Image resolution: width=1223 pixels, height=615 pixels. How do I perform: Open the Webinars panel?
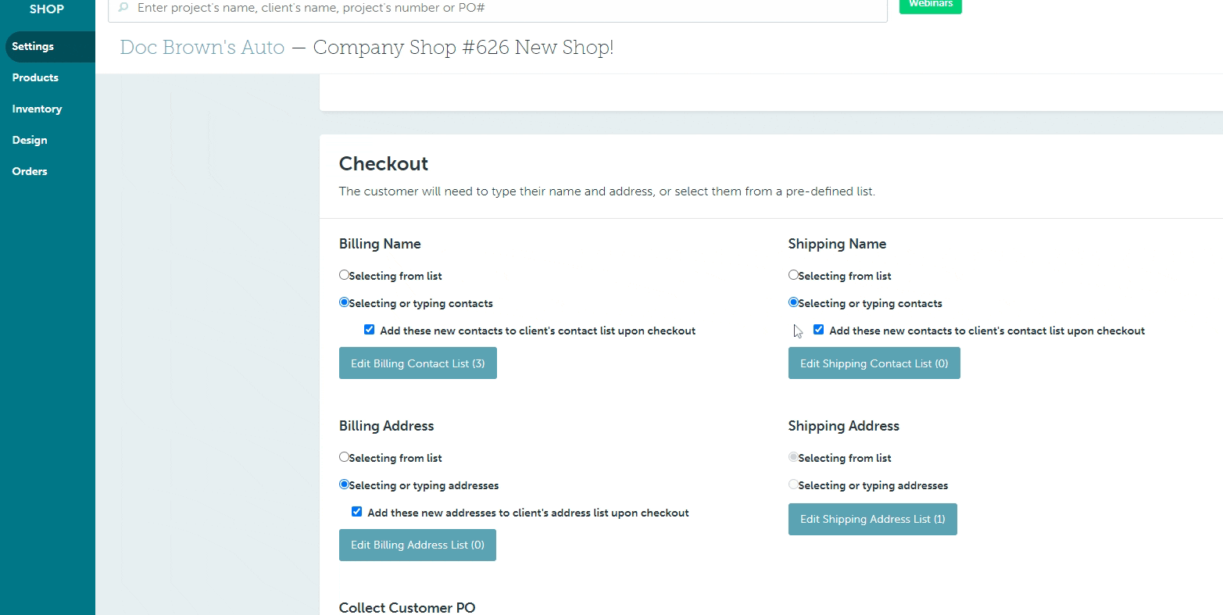pos(930,3)
